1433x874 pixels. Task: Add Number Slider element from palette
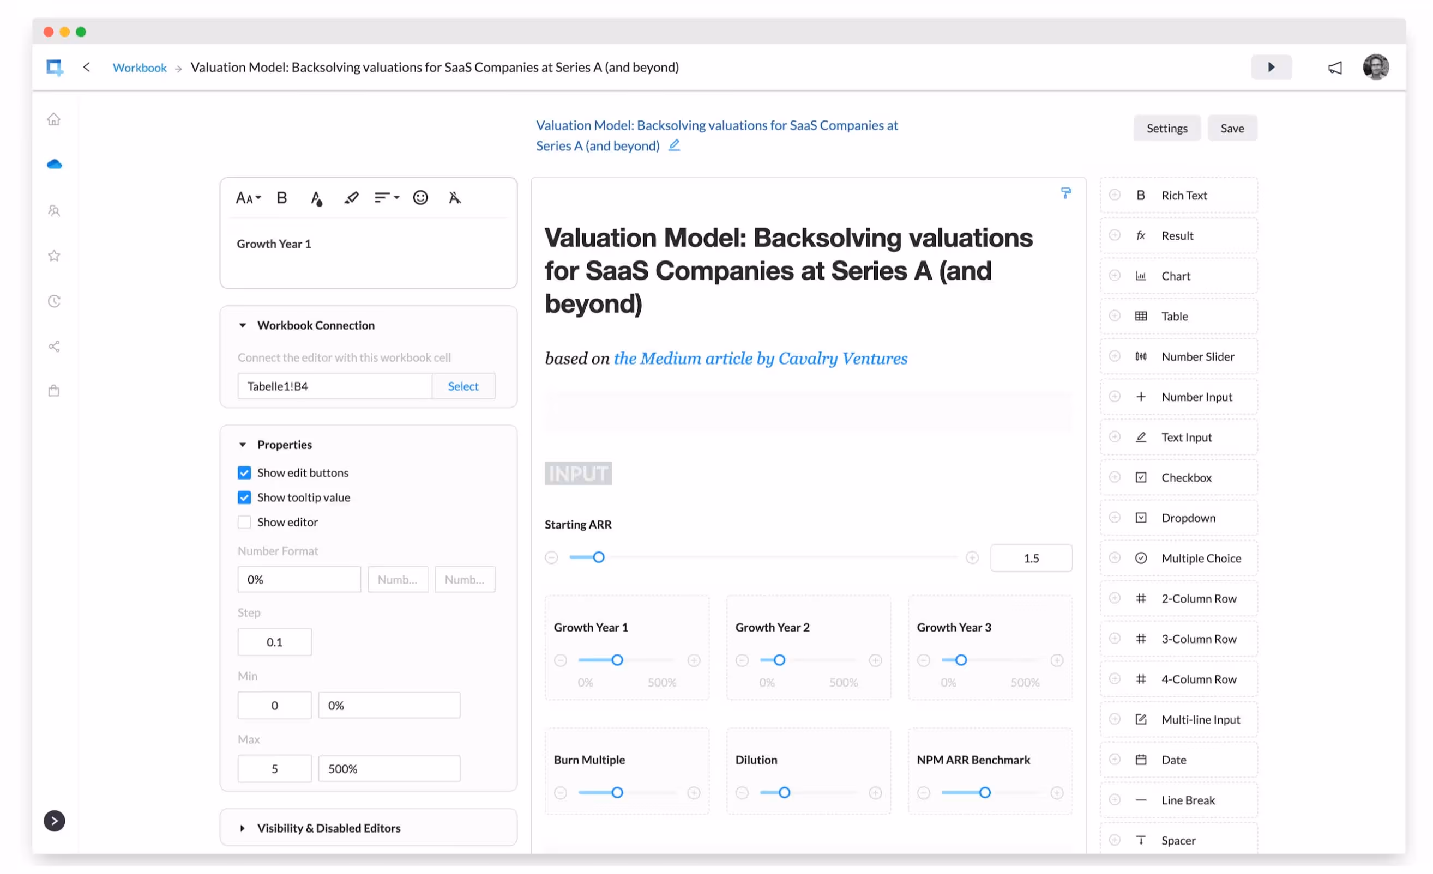coord(1179,357)
